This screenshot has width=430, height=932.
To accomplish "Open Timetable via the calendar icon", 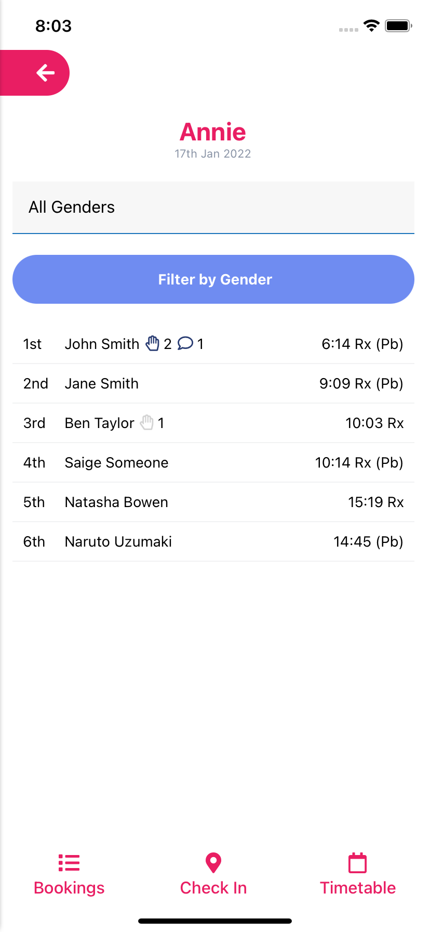I will [357, 863].
